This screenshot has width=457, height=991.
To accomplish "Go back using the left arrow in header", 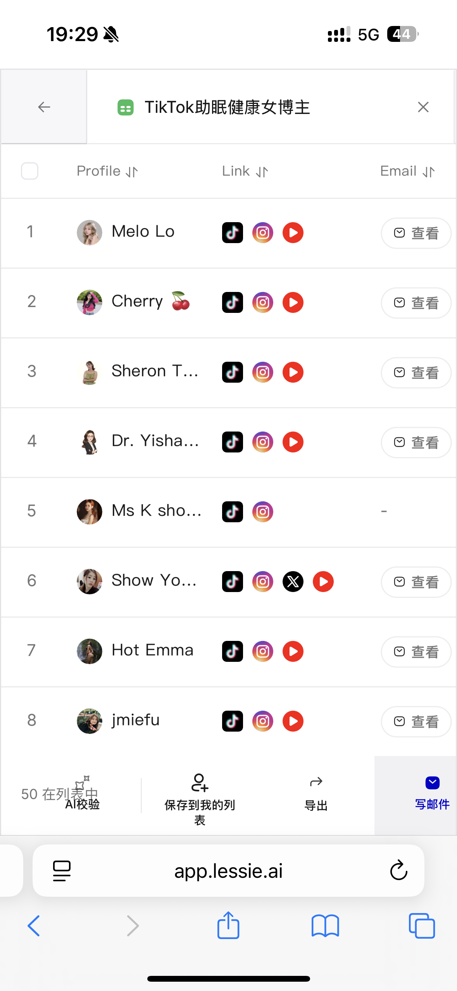I will (x=44, y=107).
